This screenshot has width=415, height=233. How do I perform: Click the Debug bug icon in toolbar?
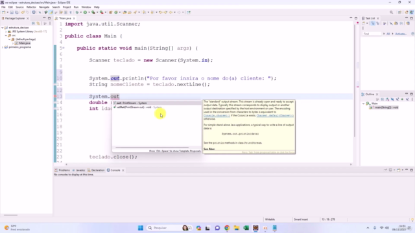(x=77, y=12)
